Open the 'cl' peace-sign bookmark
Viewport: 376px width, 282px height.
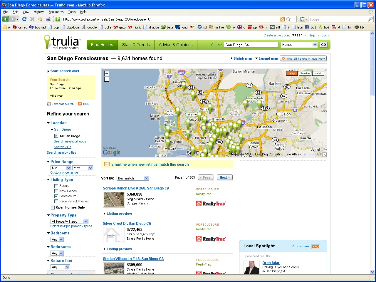click(x=241, y=27)
